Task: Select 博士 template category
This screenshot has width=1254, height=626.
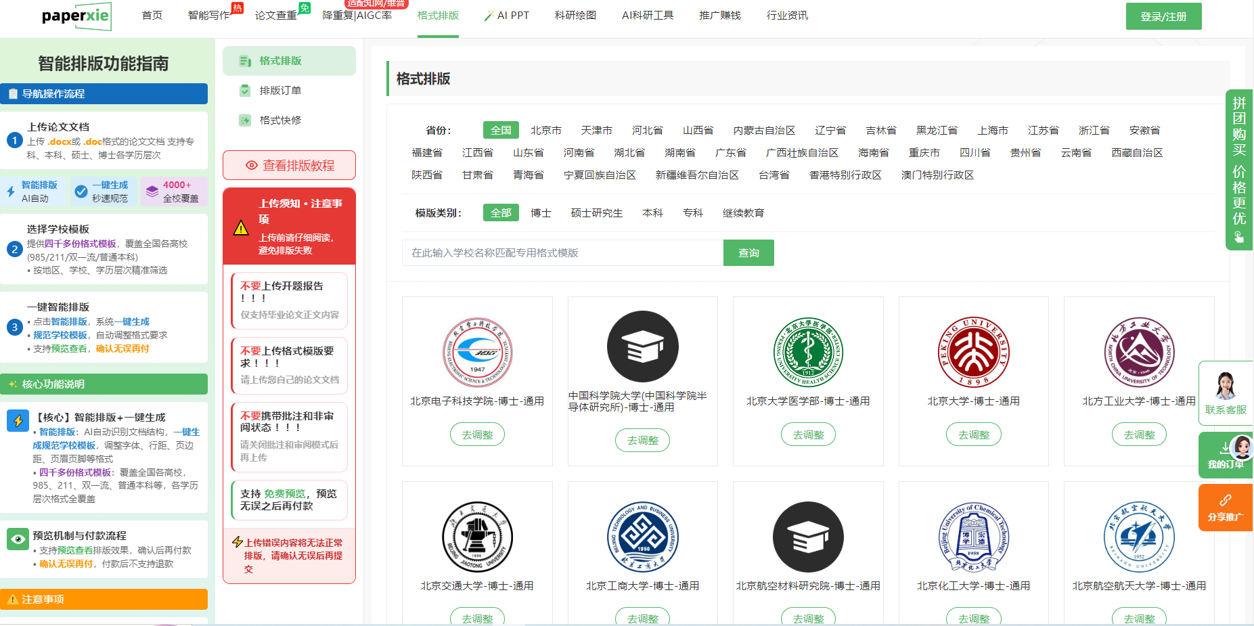Action: (x=541, y=213)
